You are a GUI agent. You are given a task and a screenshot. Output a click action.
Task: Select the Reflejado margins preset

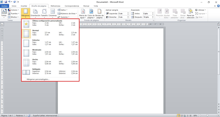click(x=50, y=72)
